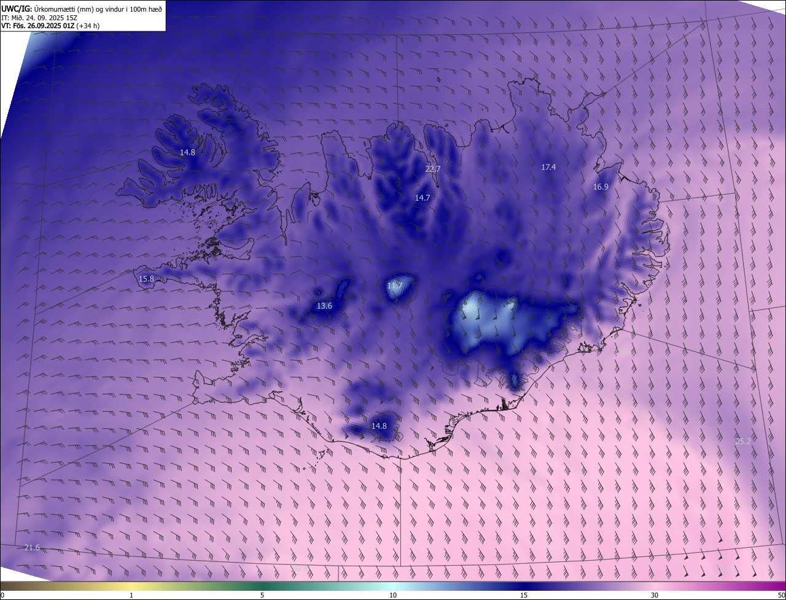
Task: Click the '30' tick on the color scale
Action: click(x=655, y=595)
